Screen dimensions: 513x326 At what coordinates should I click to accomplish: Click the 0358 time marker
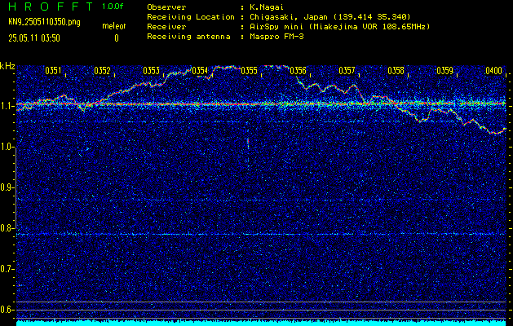396,71
